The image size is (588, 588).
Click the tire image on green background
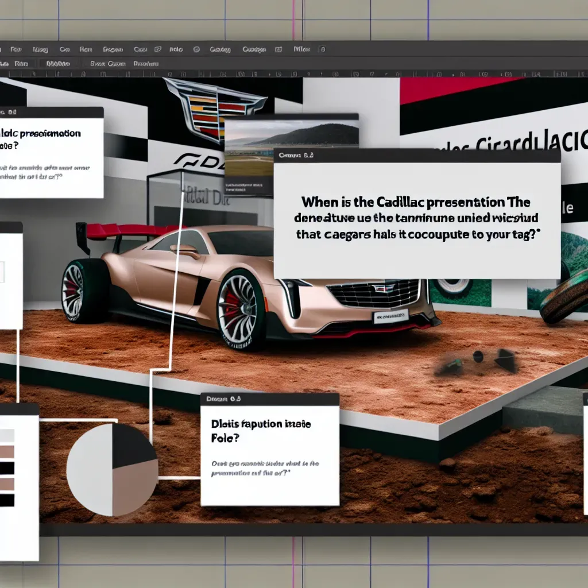(460, 292)
